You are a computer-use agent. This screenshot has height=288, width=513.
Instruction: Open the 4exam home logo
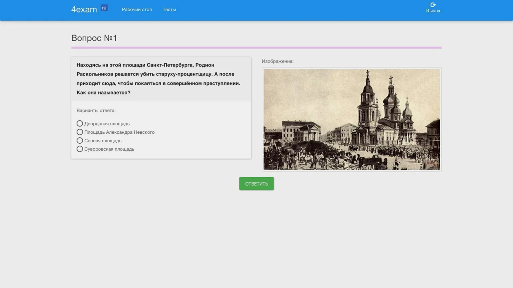tap(84, 9)
